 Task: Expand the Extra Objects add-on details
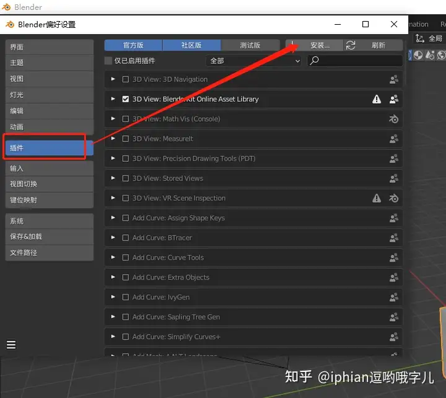point(113,277)
